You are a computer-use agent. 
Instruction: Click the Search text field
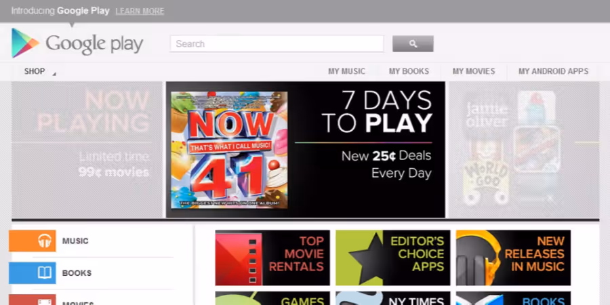point(277,43)
